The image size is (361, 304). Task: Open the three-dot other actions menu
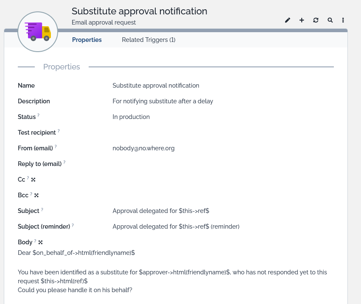click(x=343, y=20)
